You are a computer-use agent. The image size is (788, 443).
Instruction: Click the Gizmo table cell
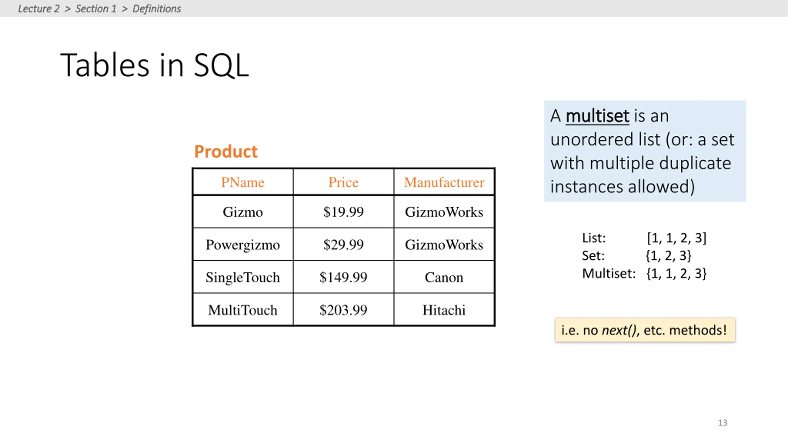click(x=243, y=212)
